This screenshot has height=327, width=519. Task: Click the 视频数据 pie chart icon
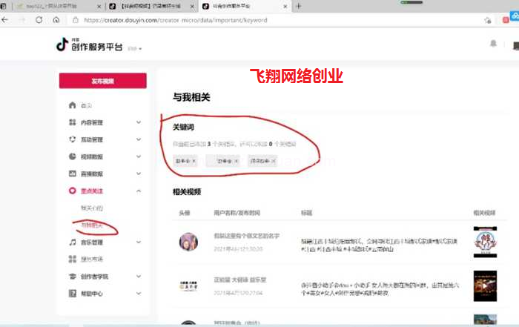pos(73,156)
